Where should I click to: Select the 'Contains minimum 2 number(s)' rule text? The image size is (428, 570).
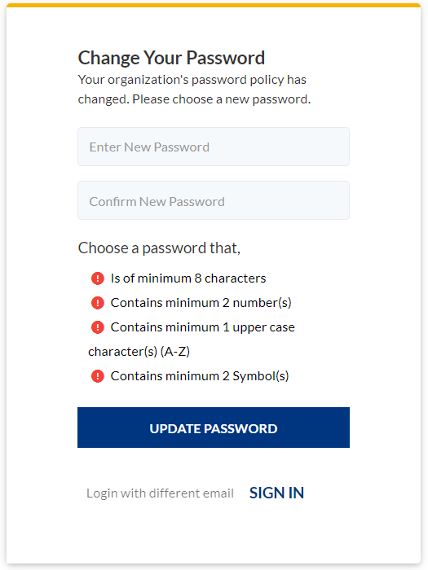click(x=201, y=303)
